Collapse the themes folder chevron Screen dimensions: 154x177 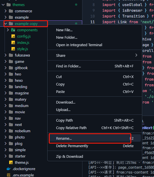point(3,5)
